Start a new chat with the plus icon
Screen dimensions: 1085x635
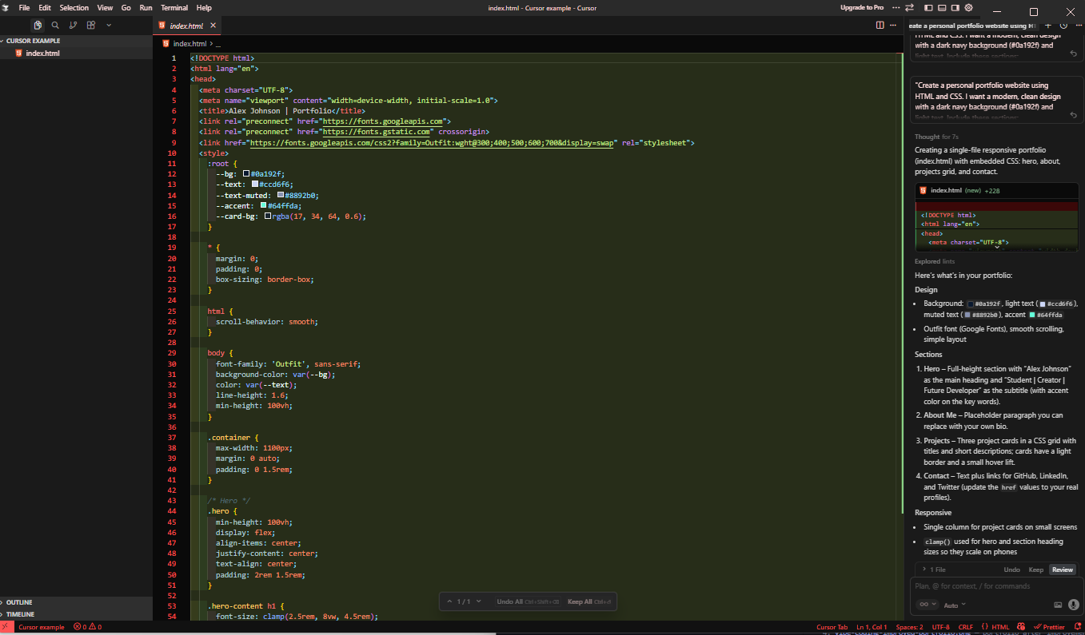click(1048, 26)
